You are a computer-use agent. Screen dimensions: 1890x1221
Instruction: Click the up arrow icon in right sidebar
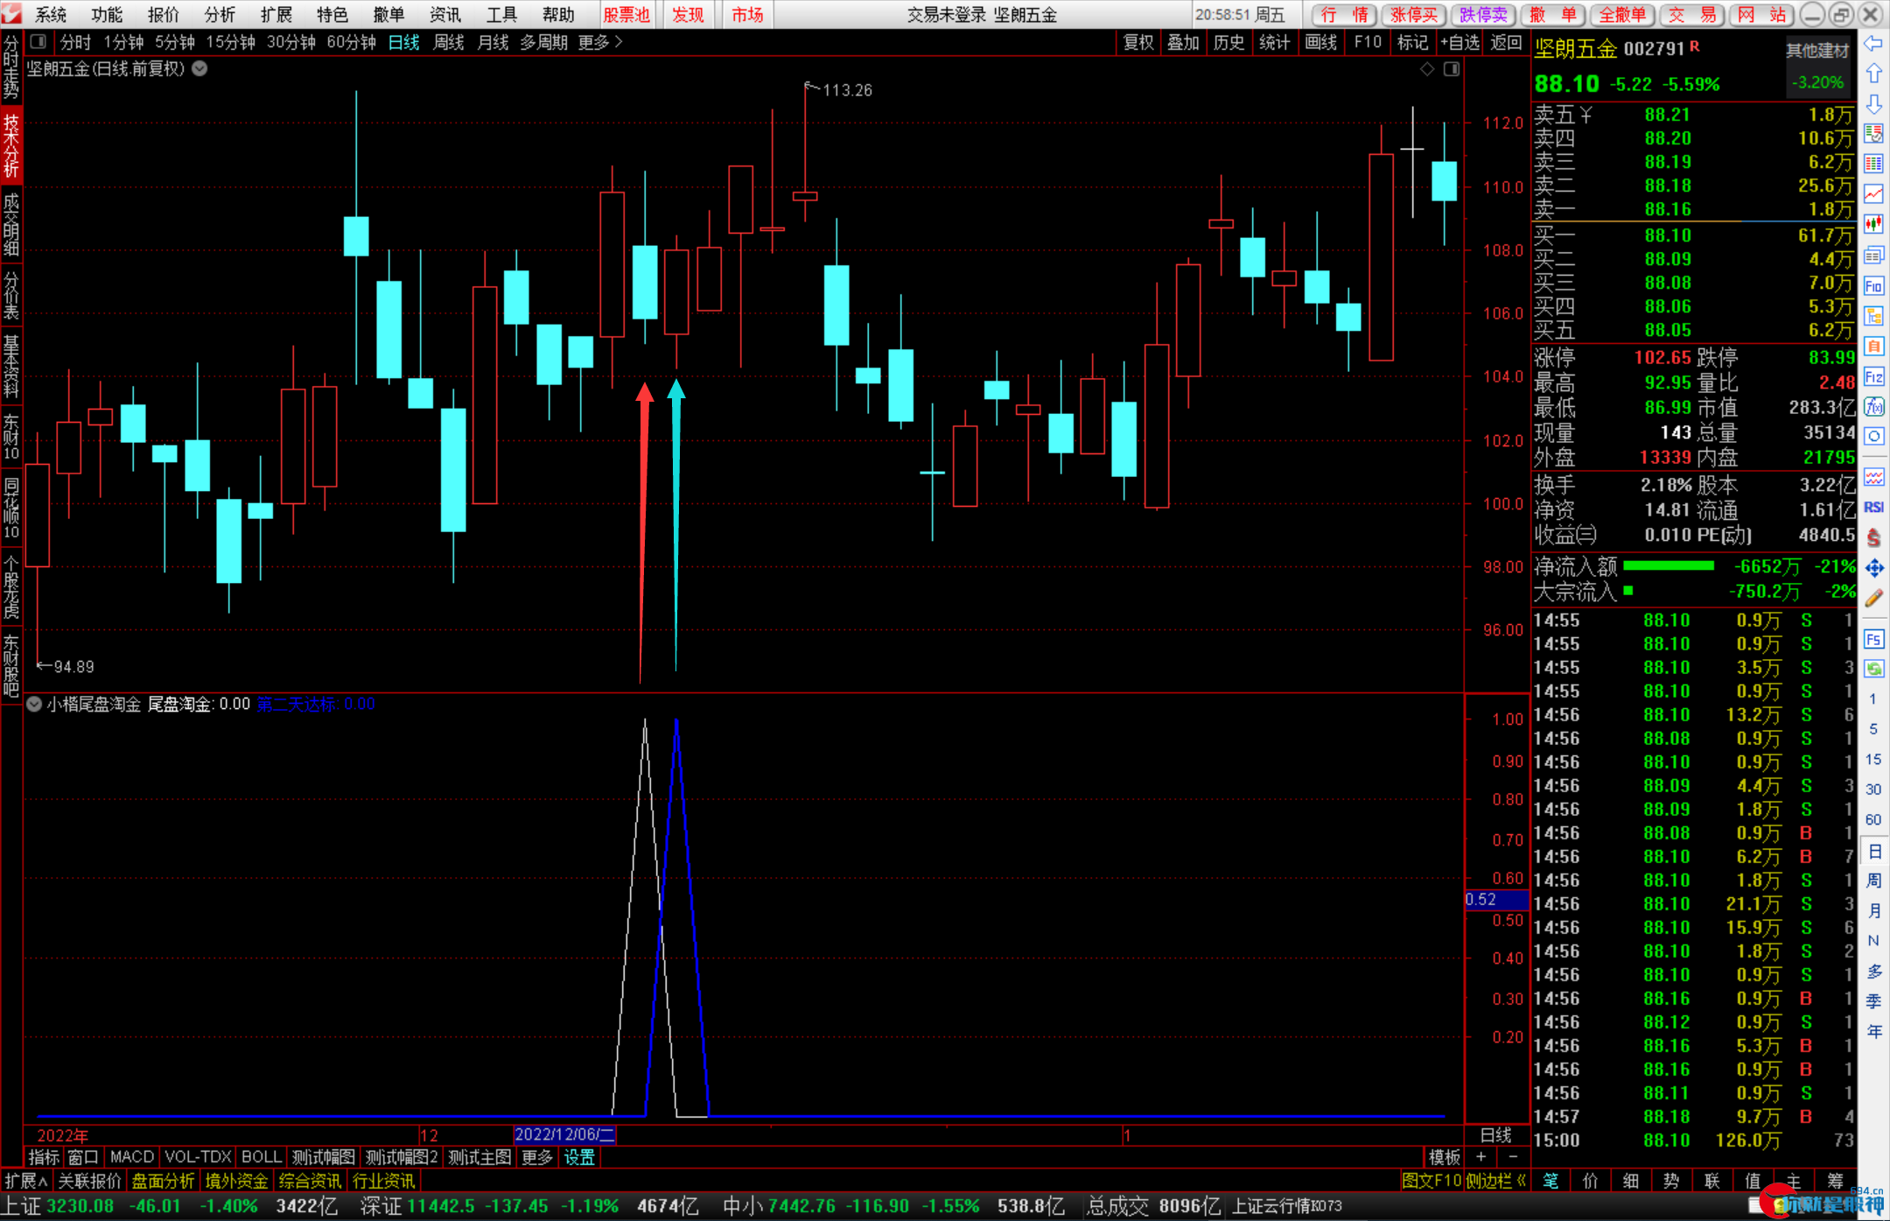pyautogui.click(x=1873, y=74)
